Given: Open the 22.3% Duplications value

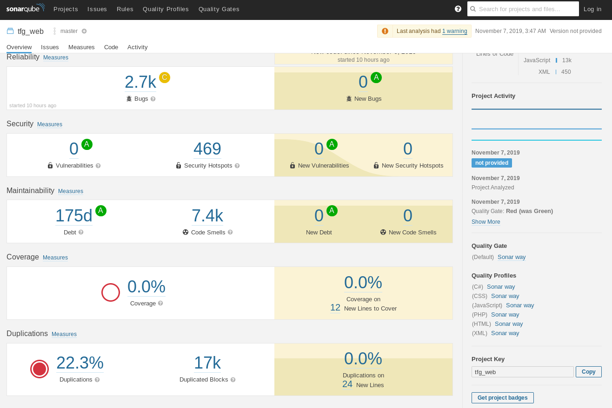Looking at the screenshot, I should [80, 363].
